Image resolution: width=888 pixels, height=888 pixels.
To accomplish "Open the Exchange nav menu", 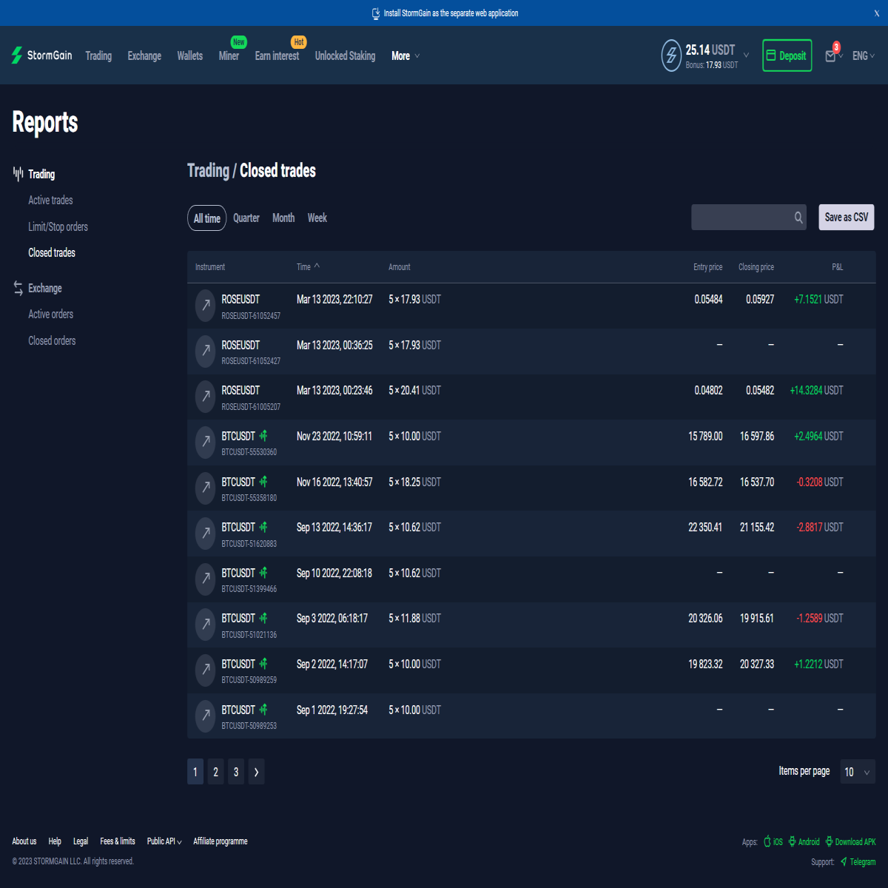I will tap(144, 56).
